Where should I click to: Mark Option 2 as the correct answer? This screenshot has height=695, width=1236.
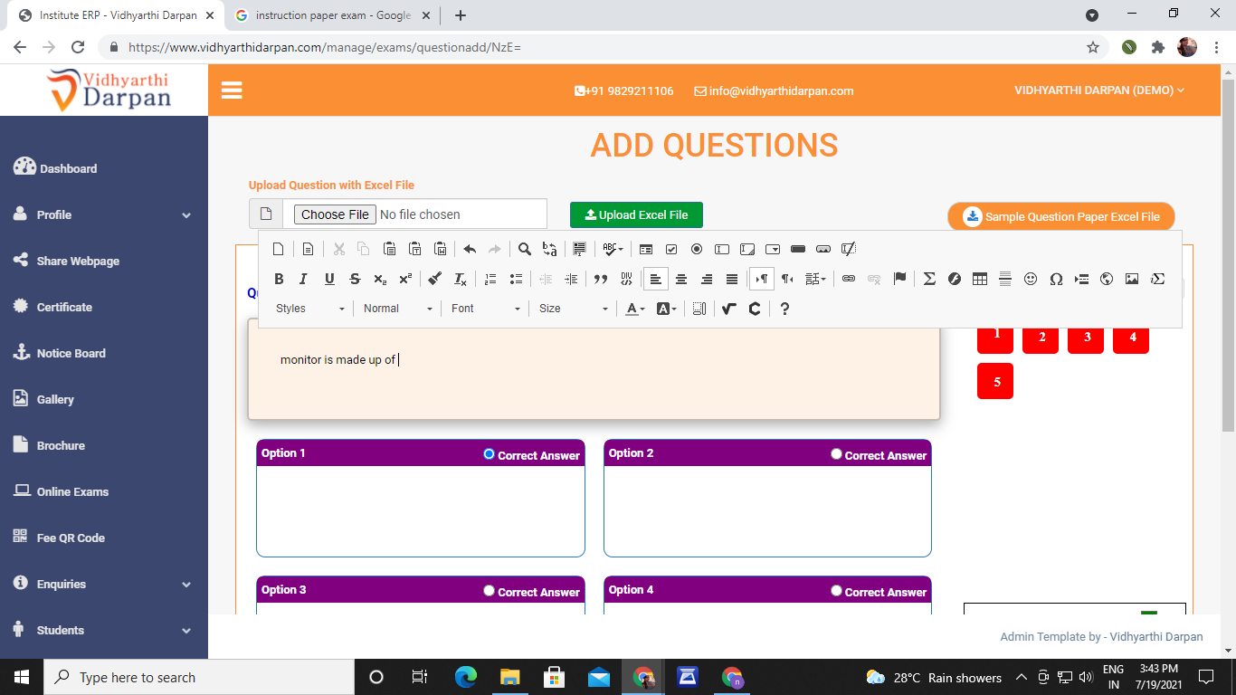pyautogui.click(x=836, y=454)
